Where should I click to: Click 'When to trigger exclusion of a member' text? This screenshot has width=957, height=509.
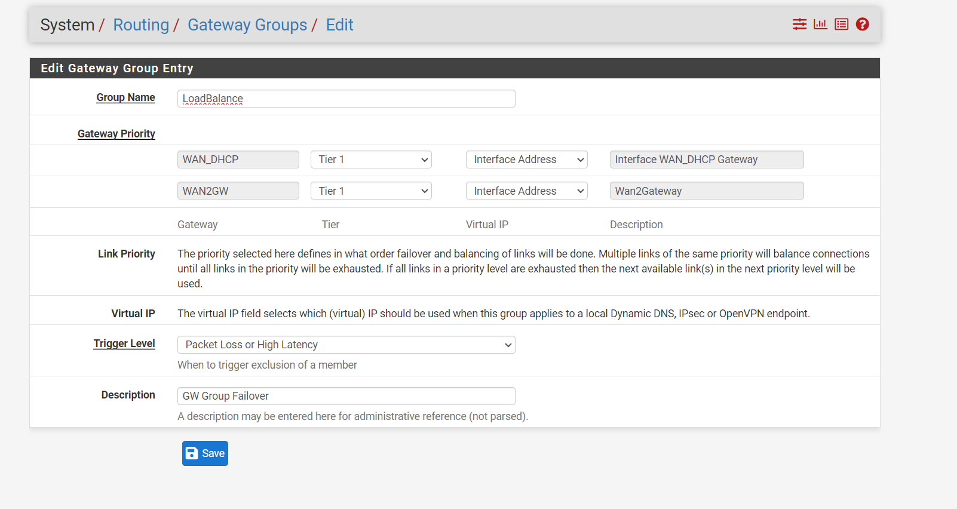click(267, 365)
